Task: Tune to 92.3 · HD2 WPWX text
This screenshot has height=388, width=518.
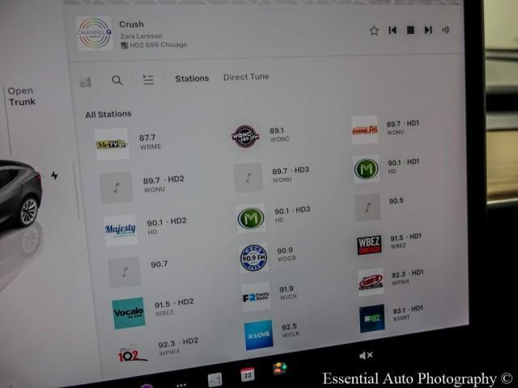Action: point(178,347)
